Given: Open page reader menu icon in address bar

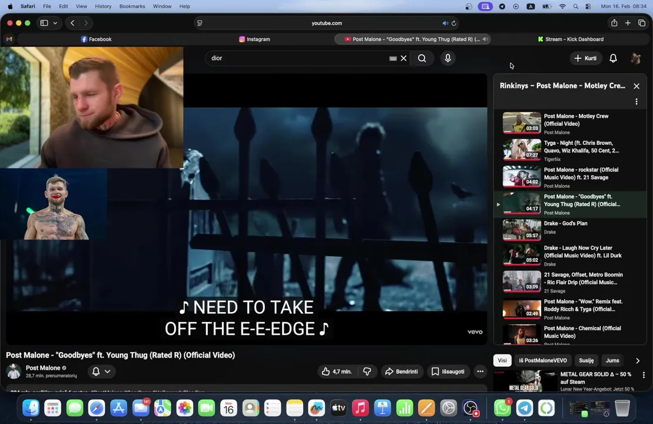Looking at the screenshot, I should (x=200, y=24).
